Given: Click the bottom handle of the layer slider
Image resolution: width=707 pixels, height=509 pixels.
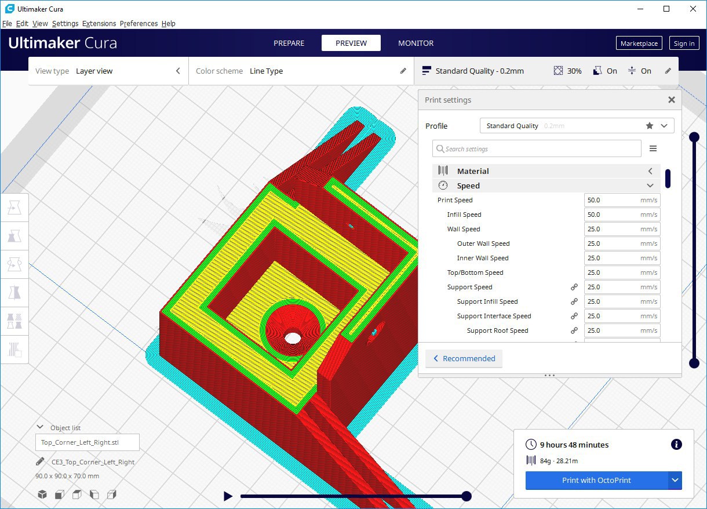Looking at the screenshot, I should click(x=694, y=363).
